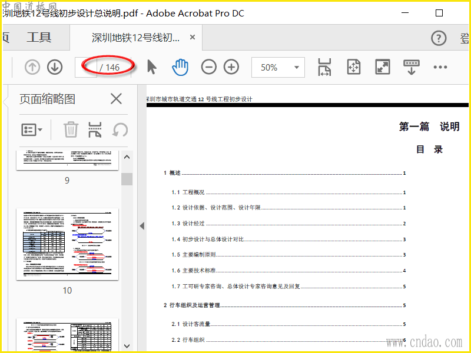Select page 10 thumbnail
Viewport: 471px width, 353px height.
click(x=67, y=244)
